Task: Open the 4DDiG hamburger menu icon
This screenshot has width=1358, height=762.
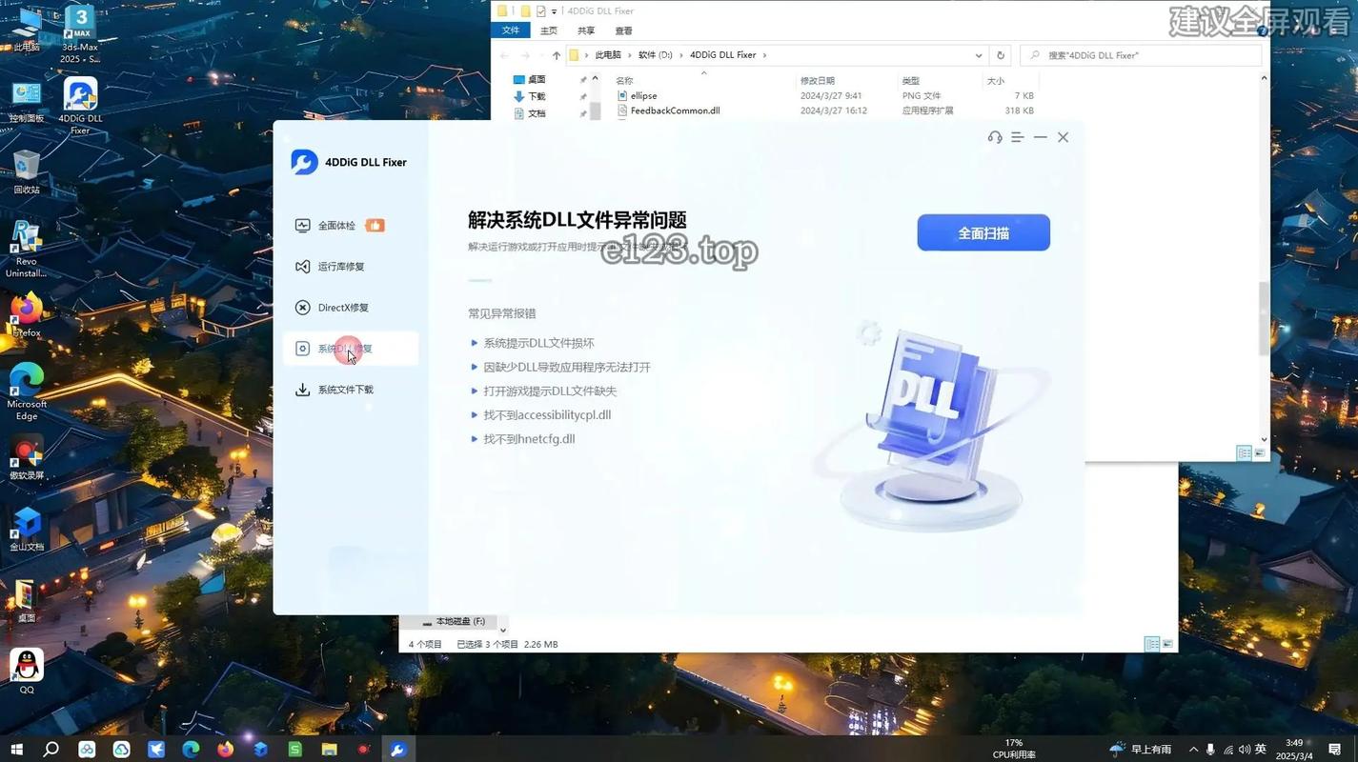Action: [1018, 137]
